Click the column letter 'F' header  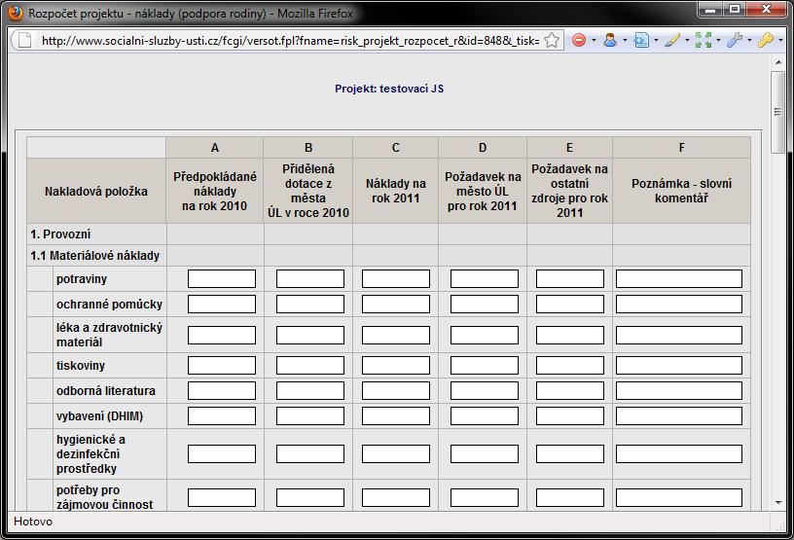pyautogui.click(x=681, y=148)
